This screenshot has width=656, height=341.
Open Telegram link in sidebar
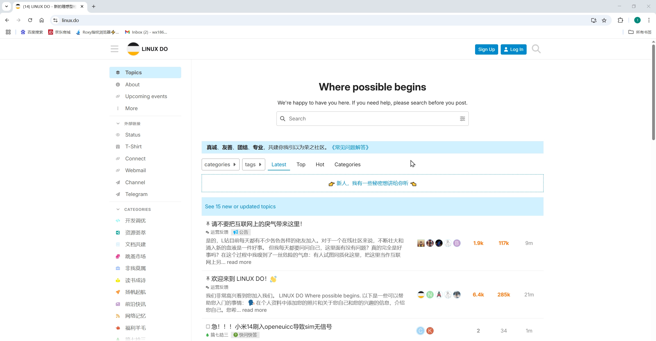(x=136, y=194)
